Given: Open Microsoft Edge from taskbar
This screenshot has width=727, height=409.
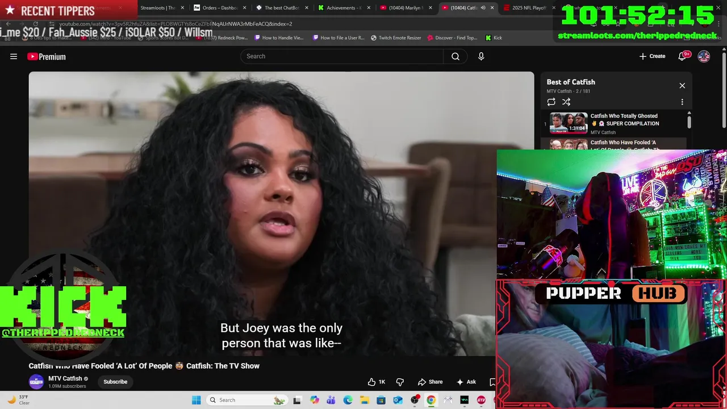Looking at the screenshot, I should click(x=348, y=400).
